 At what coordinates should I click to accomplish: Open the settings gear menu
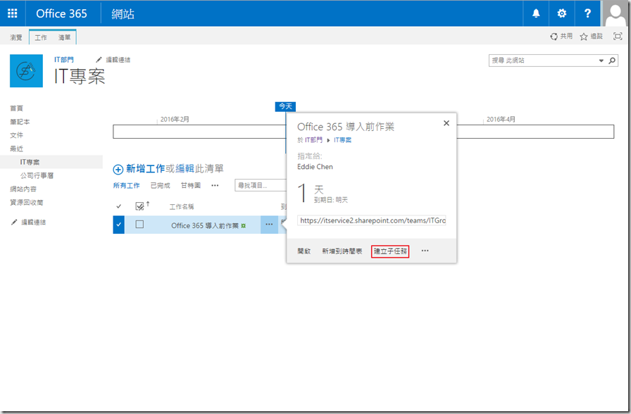tap(561, 13)
